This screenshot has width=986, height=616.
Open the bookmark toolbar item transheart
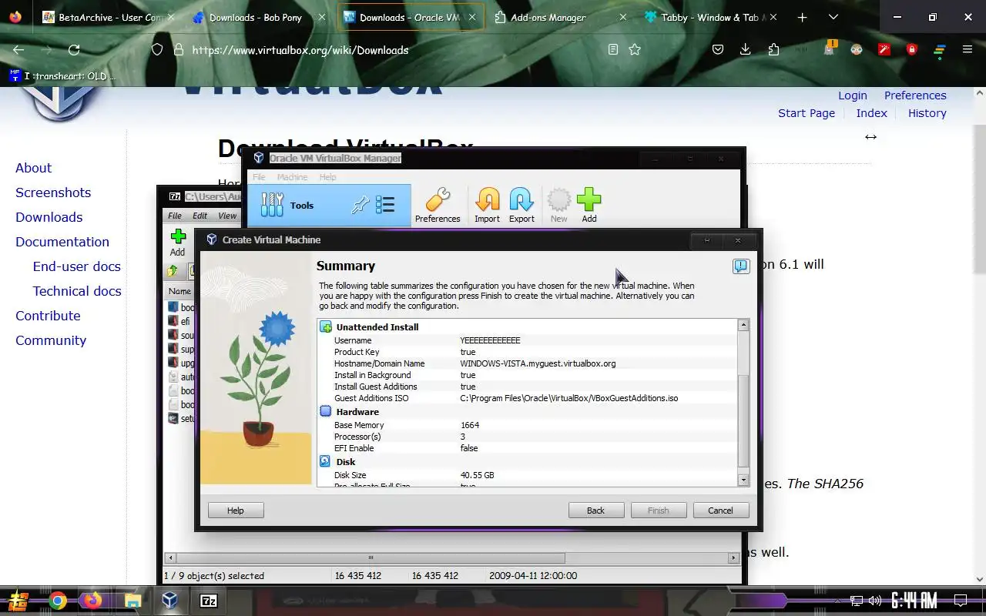(x=62, y=75)
